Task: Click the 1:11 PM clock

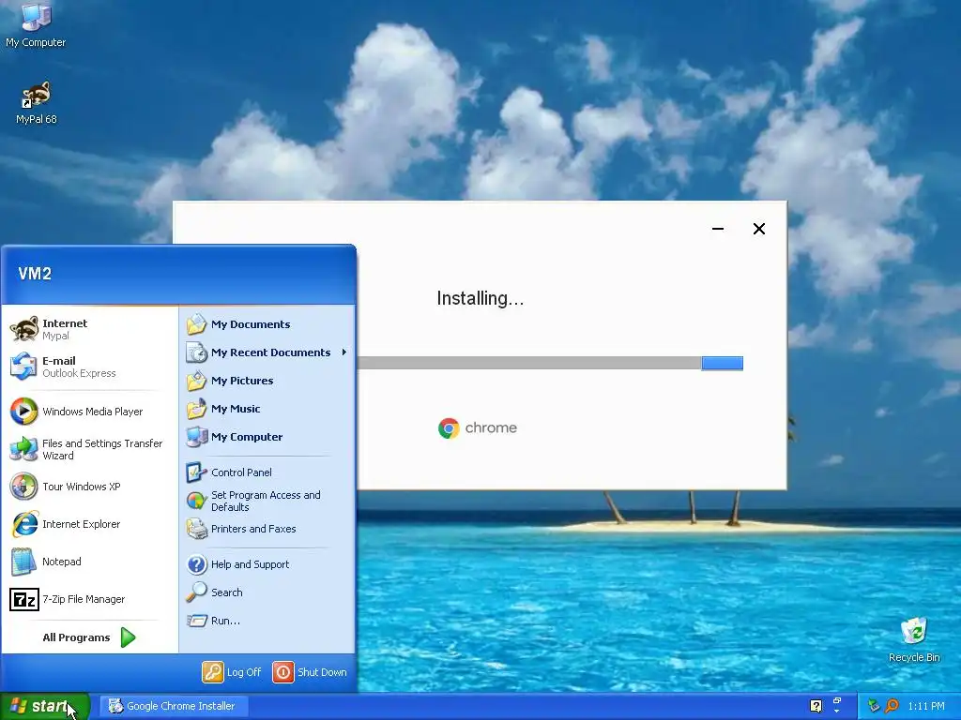Action: point(926,706)
